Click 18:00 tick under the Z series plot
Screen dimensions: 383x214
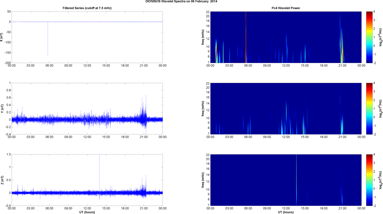(125, 208)
